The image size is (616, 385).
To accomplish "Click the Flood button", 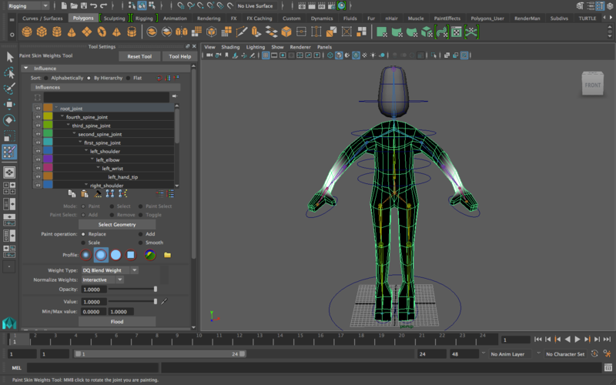I will [117, 322].
